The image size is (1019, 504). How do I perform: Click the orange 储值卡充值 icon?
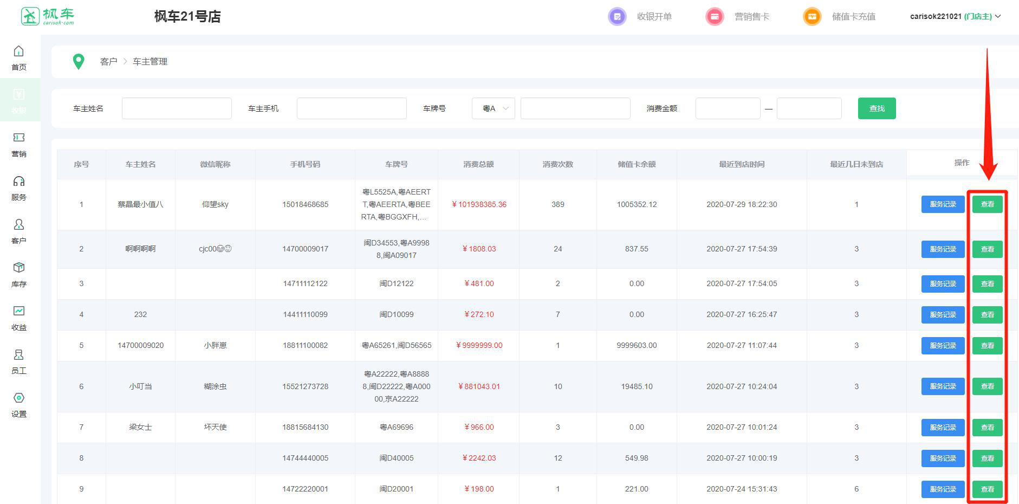[x=812, y=17]
